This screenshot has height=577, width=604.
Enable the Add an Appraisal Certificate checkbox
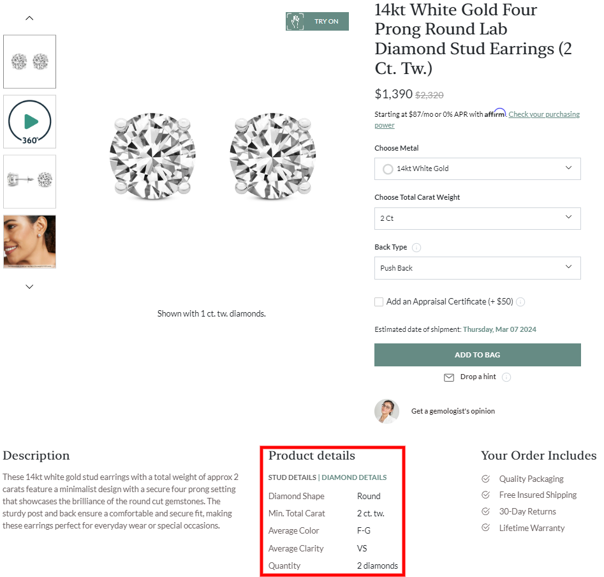(x=379, y=301)
